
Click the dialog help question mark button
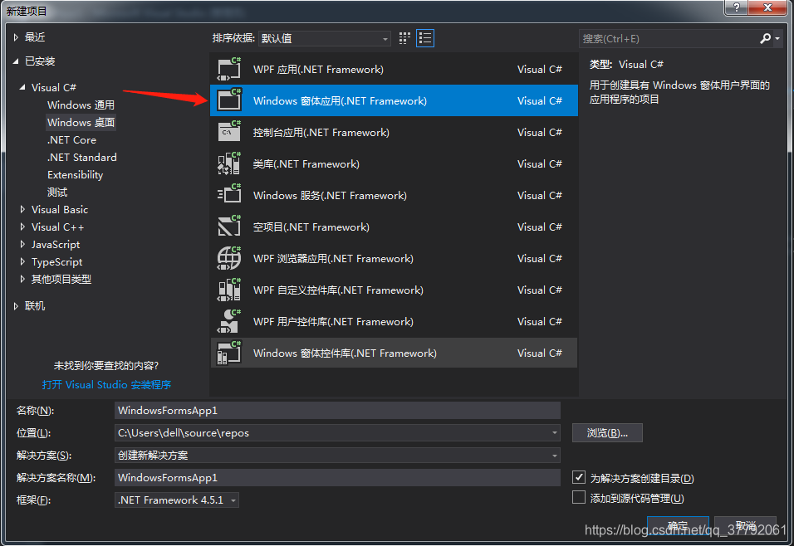(x=736, y=7)
